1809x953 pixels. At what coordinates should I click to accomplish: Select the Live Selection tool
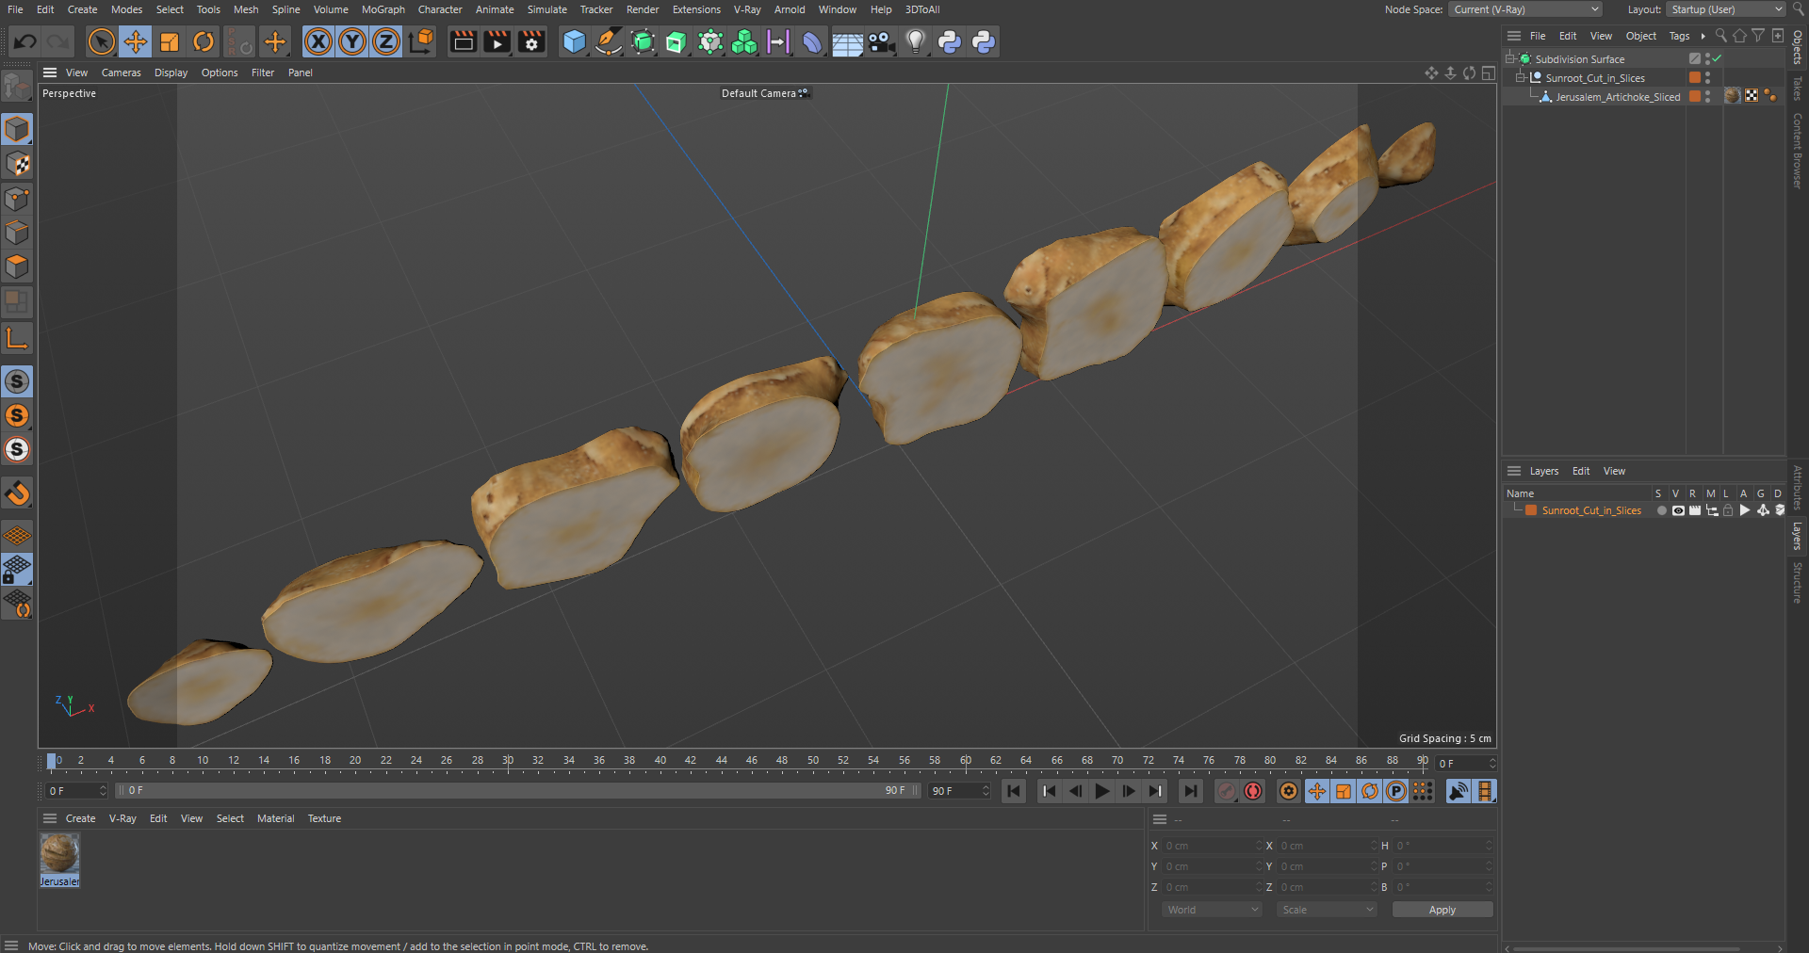(102, 41)
